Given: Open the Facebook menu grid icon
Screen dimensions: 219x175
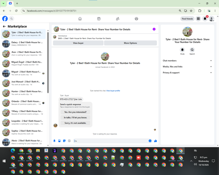Looking at the screenshot, I should (198, 19).
